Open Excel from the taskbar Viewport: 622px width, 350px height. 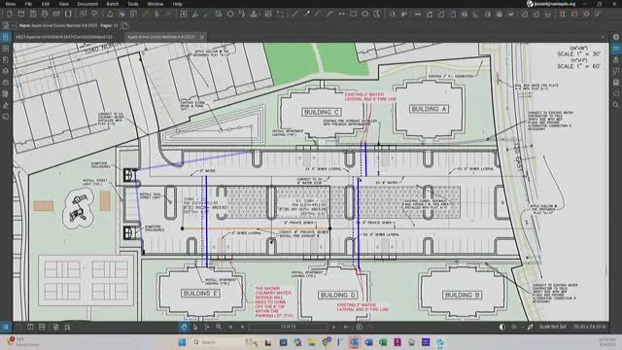[x=383, y=342]
